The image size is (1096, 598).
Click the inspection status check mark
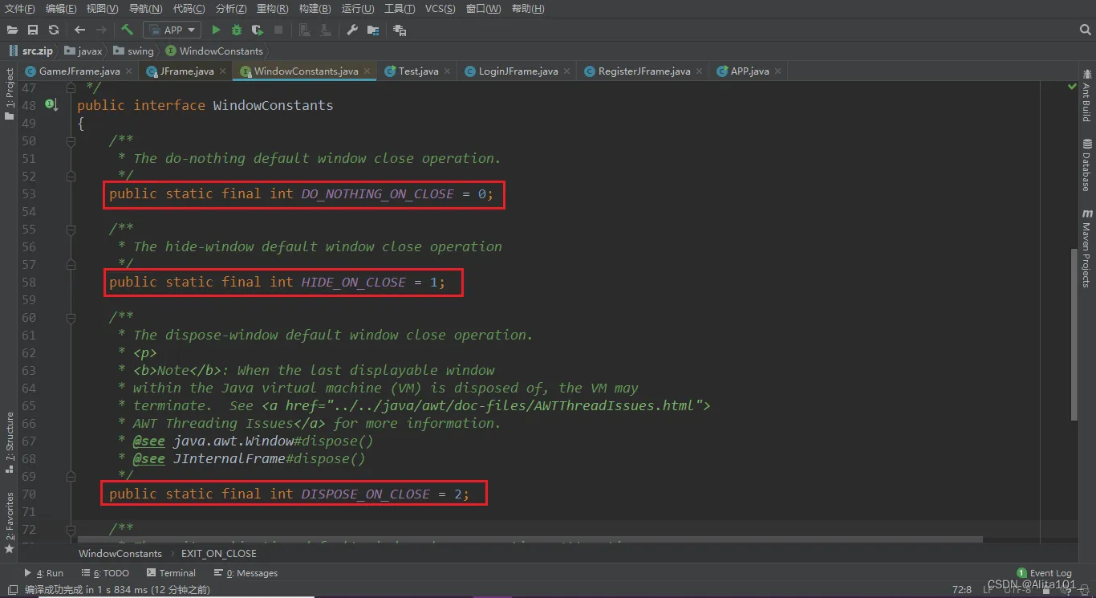tap(1072, 86)
